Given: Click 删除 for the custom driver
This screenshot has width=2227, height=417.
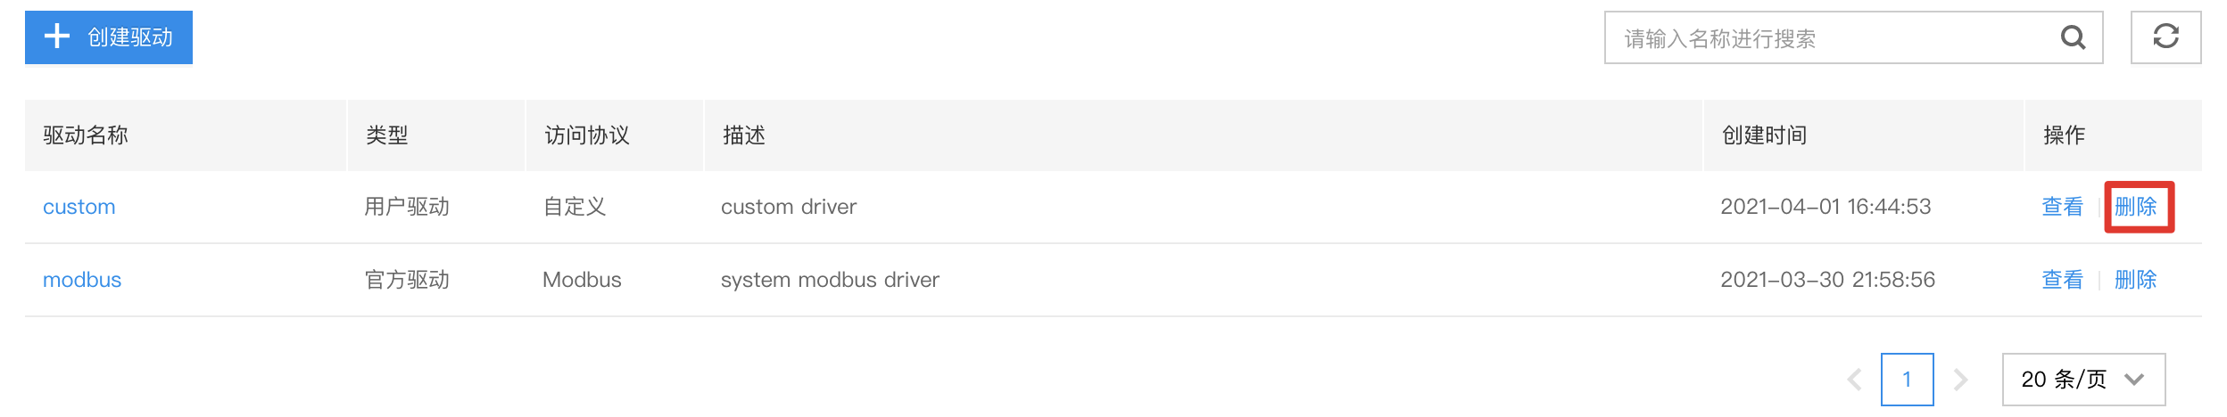Looking at the screenshot, I should (x=2135, y=207).
